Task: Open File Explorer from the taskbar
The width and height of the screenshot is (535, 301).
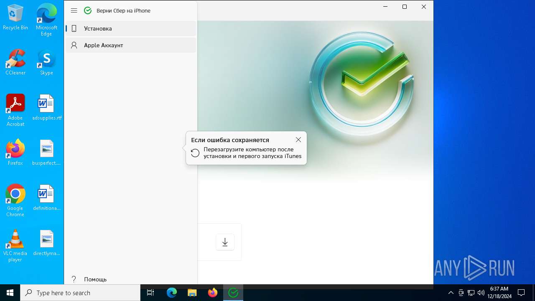Action: coord(192,293)
